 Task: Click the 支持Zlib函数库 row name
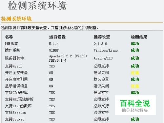(18, 106)
